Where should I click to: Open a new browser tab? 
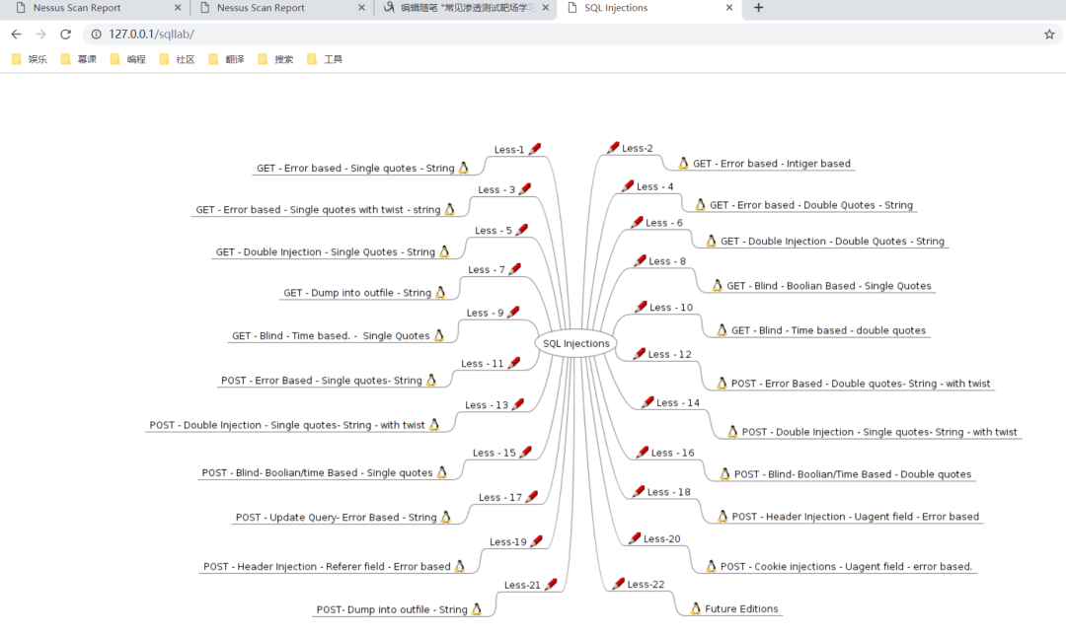[x=759, y=8]
